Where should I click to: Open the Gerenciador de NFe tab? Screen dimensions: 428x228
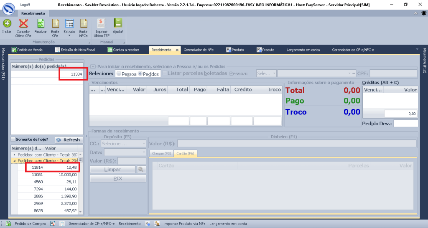click(199, 50)
